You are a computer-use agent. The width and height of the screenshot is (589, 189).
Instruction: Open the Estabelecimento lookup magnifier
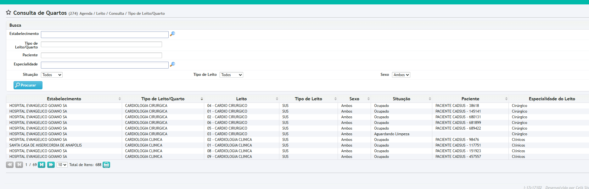[172, 34]
